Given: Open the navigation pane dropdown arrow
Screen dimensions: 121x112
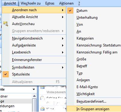Looking at the screenshot, I should 34,89.
